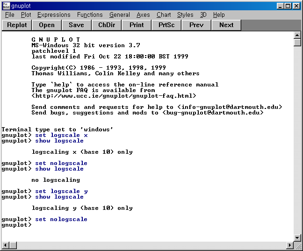303x251 pixels.
Task: Open the Functions menu
Action: pyautogui.click(x=90, y=15)
